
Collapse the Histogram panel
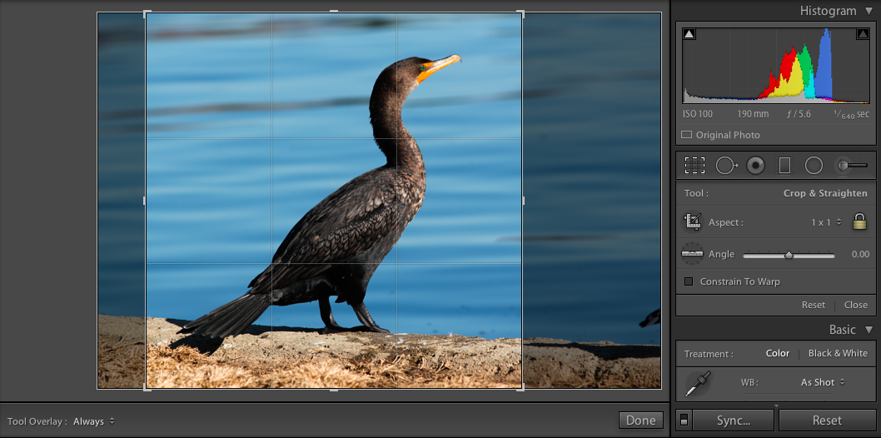click(869, 11)
